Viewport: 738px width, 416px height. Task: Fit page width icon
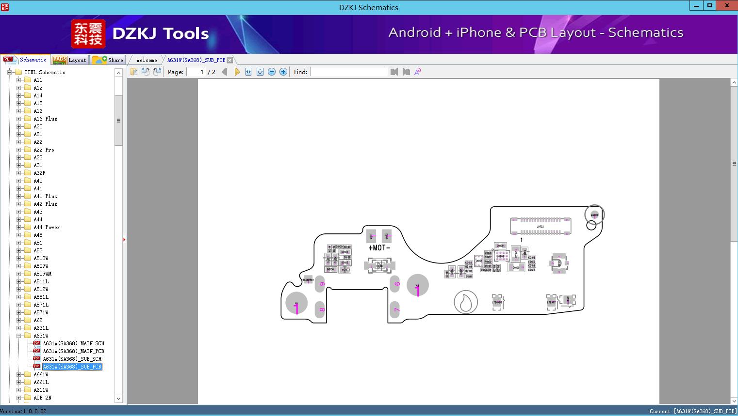pyautogui.click(x=248, y=72)
